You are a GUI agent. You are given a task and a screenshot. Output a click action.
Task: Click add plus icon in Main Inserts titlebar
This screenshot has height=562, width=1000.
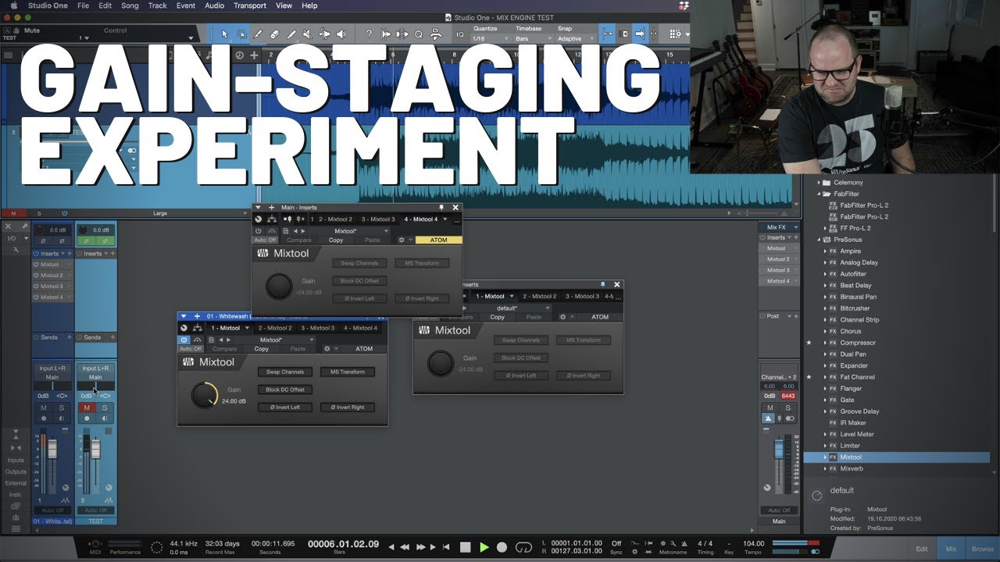(271, 208)
